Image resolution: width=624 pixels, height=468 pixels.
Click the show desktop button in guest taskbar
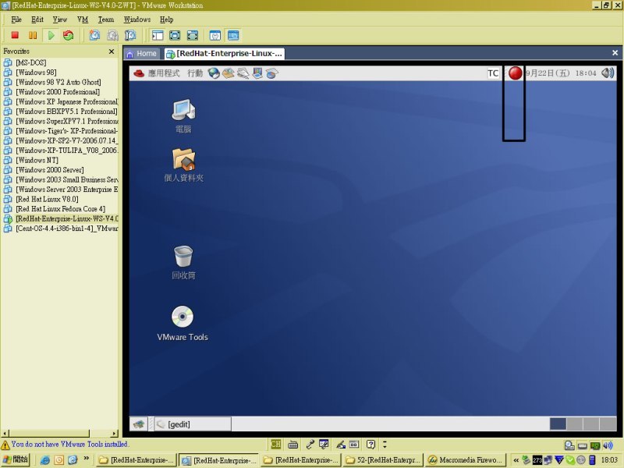(139, 424)
